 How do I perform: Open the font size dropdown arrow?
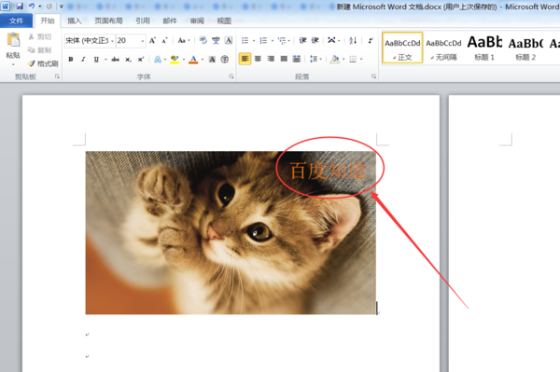coord(143,41)
